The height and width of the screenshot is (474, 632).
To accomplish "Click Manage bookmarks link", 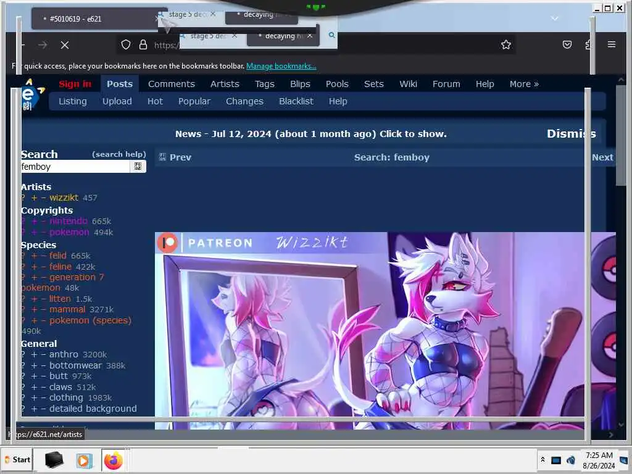I will click(x=281, y=65).
